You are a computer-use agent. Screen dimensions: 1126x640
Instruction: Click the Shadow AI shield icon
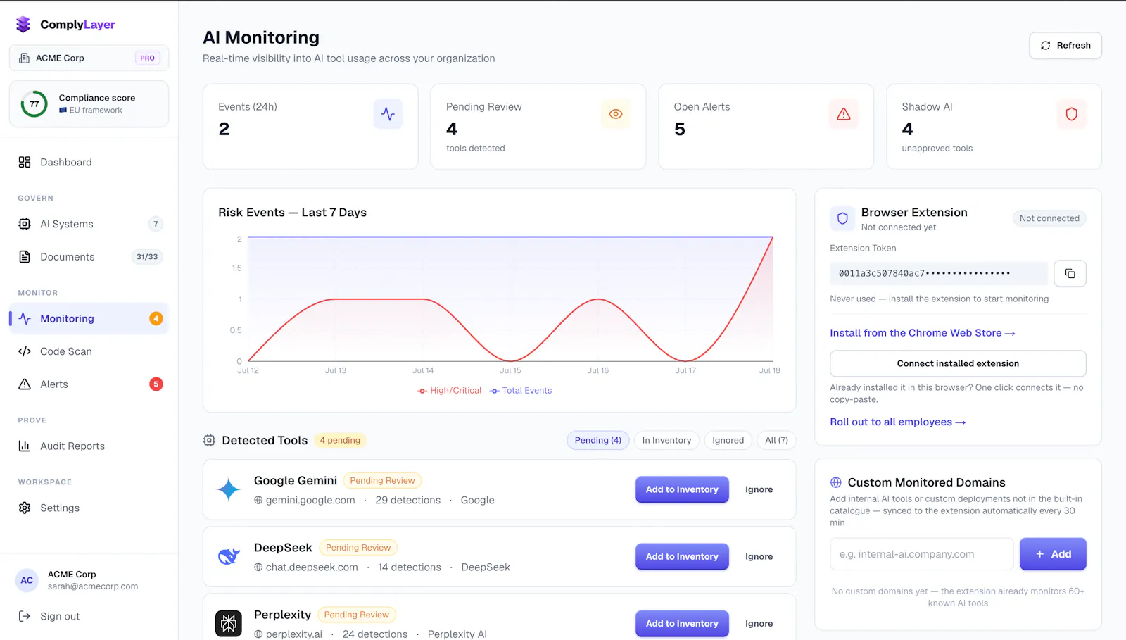(1072, 114)
